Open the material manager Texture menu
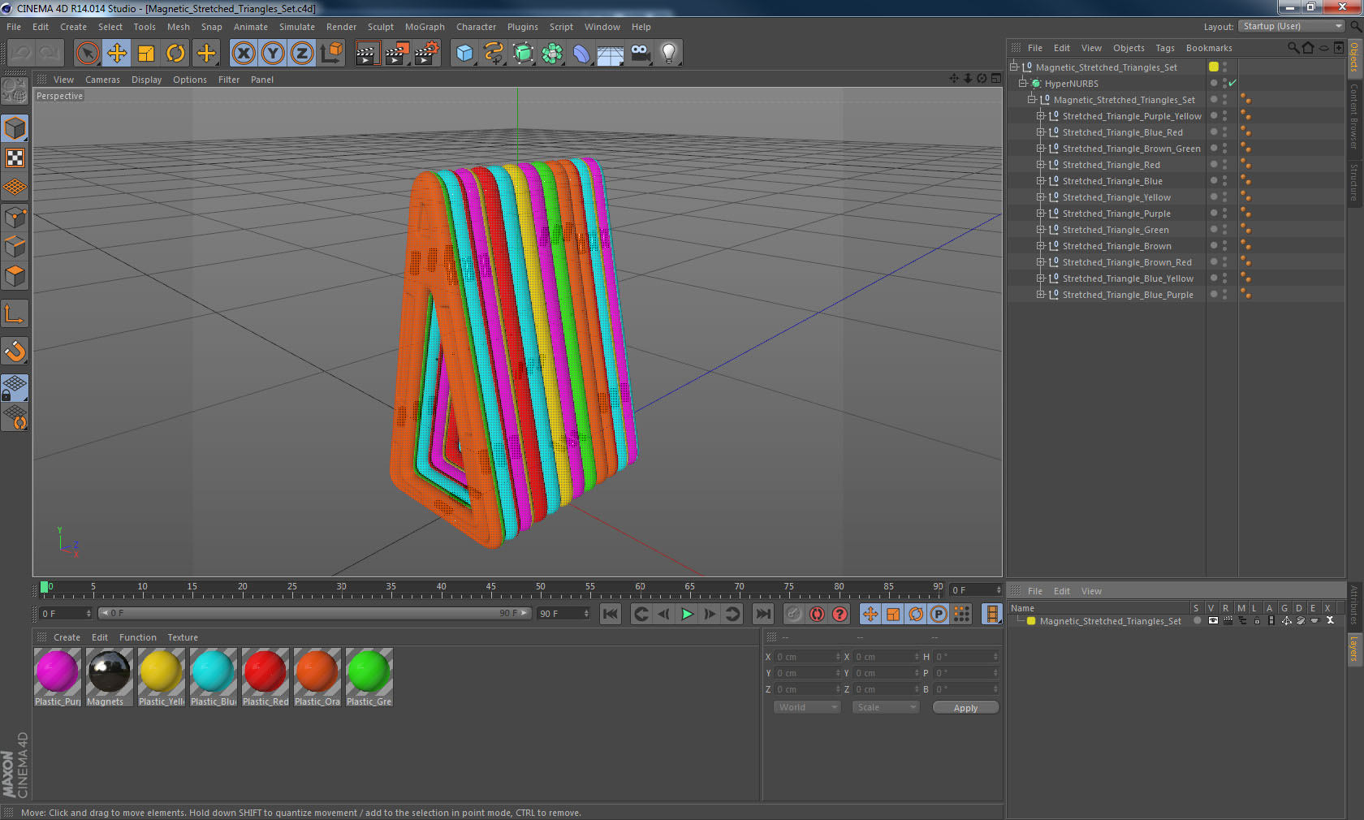This screenshot has width=1364, height=820. click(183, 637)
